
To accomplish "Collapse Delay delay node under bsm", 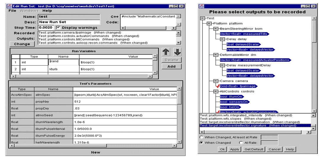I will 222,39.
